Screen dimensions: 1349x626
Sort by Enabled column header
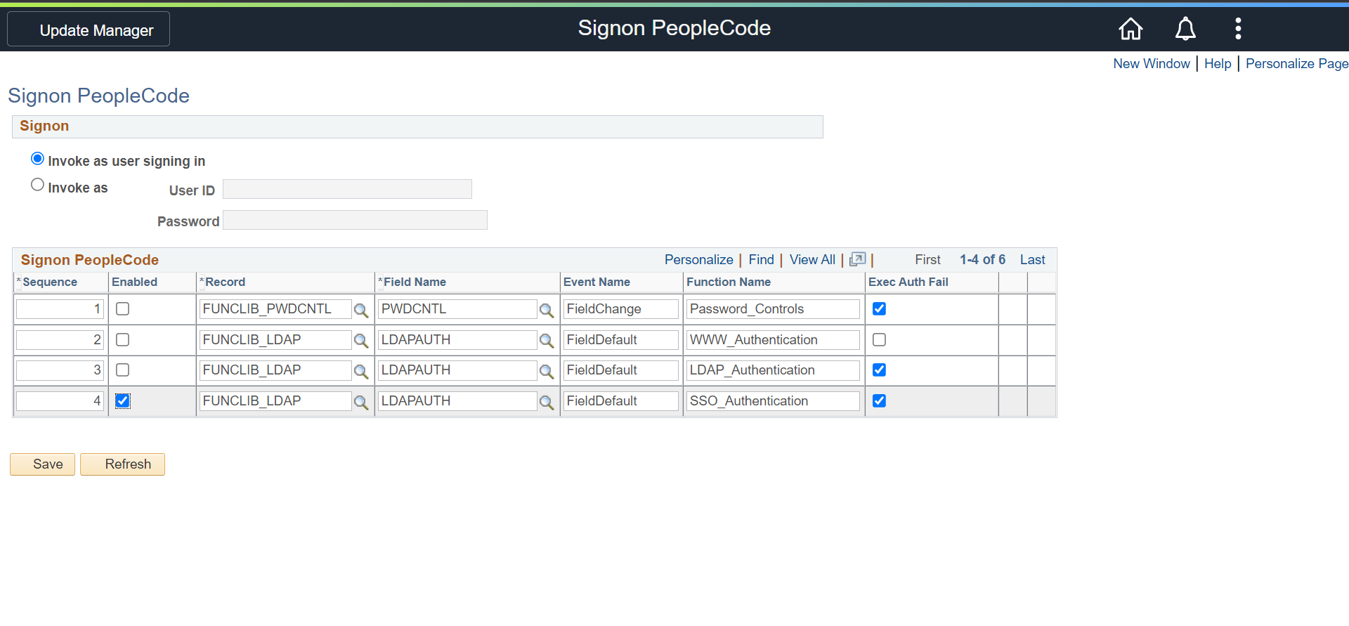[134, 282]
